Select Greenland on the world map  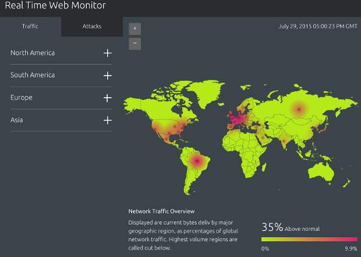tap(204, 93)
